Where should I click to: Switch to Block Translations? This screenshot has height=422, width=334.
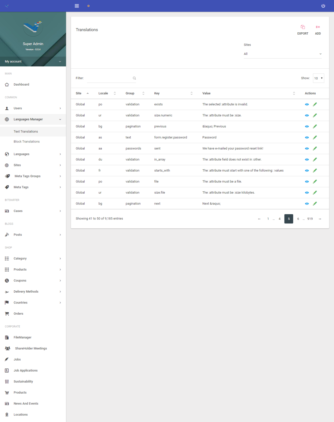click(x=26, y=141)
